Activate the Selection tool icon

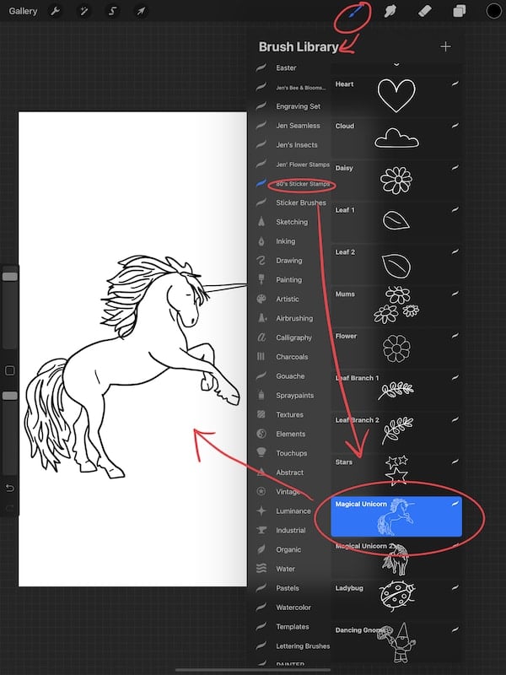pyautogui.click(x=112, y=11)
